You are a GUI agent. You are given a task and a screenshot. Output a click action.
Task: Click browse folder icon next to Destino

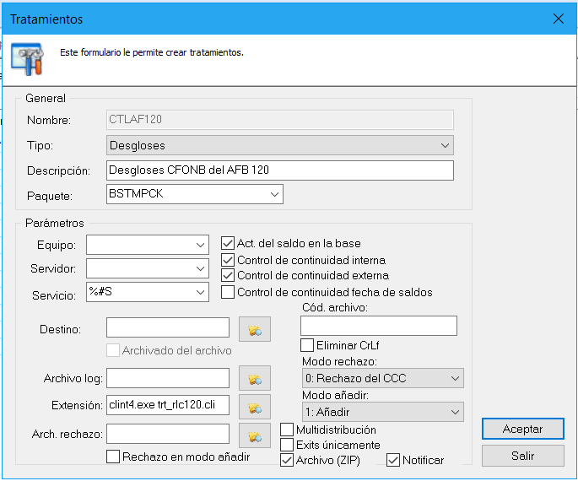click(x=254, y=329)
